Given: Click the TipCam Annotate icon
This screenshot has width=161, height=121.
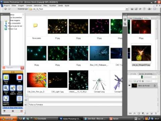Looking at the screenshot, I should click(6, 98).
